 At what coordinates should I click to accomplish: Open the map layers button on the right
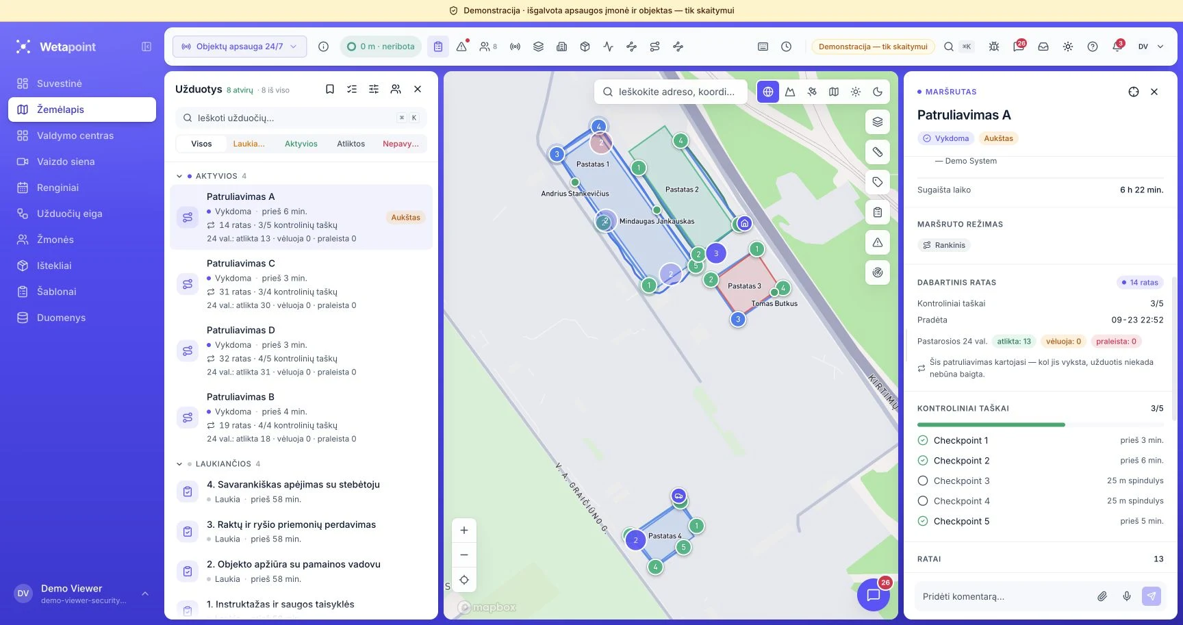pyautogui.click(x=878, y=122)
